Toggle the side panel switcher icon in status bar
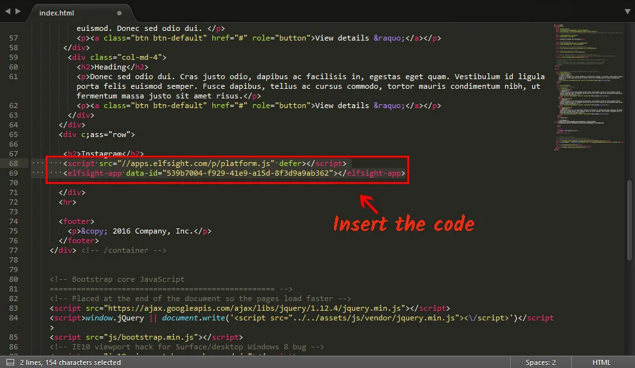The height and width of the screenshot is (368, 635). click(x=10, y=362)
